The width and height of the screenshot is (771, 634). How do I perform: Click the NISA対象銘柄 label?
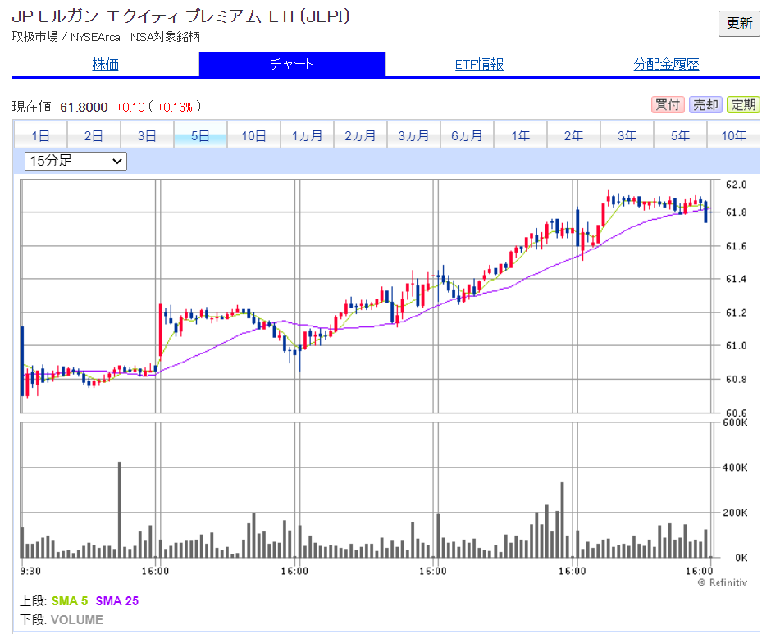165,37
